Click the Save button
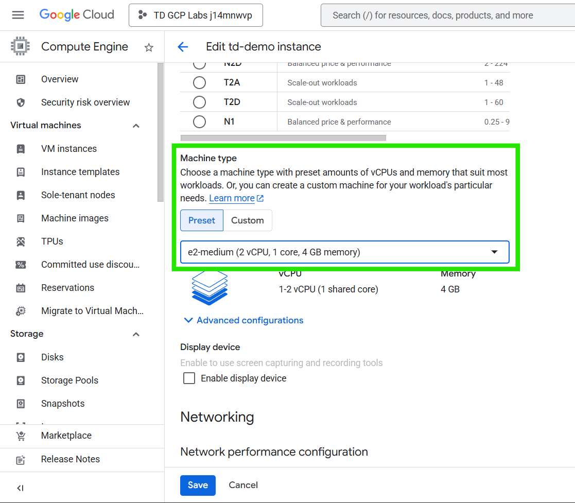 pyautogui.click(x=198, y=485)
